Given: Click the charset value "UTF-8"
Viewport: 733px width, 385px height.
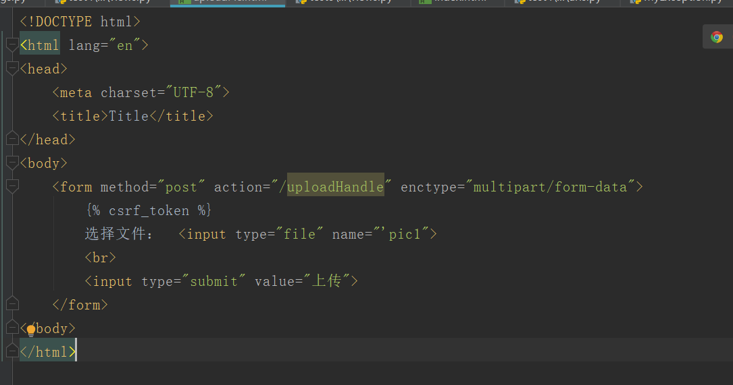Looking at the screenshot, I should coord(193,92).
